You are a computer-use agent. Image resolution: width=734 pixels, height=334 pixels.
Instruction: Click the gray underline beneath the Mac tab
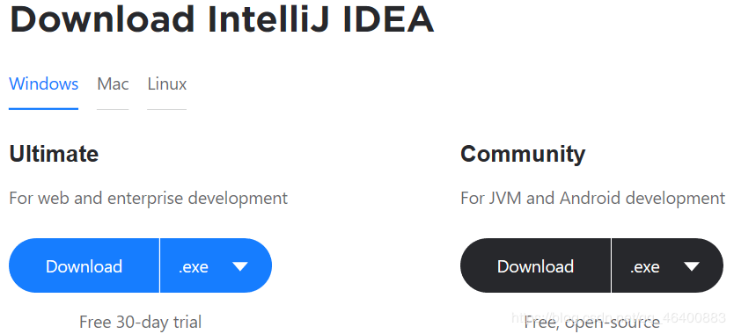click(113, 109)
